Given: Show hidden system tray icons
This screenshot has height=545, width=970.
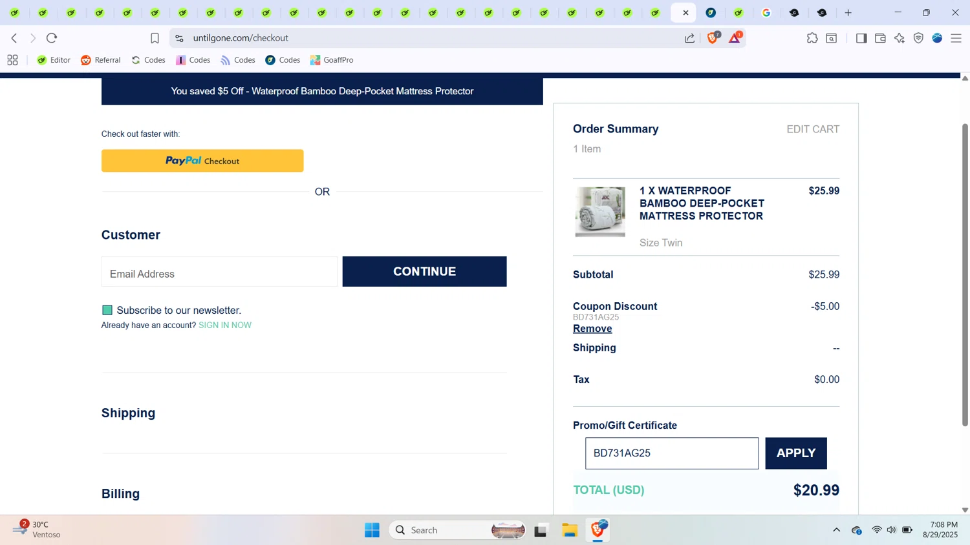Looking at the screenshot, I should pos(836,530).
